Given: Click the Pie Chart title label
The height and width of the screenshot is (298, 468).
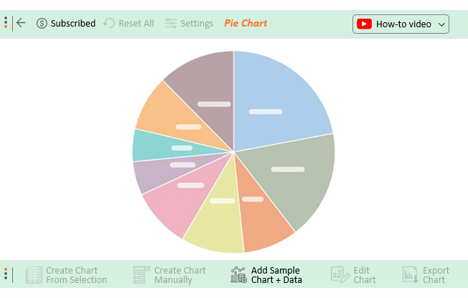Looking at the screenshot, I should (x=245, y=23).
